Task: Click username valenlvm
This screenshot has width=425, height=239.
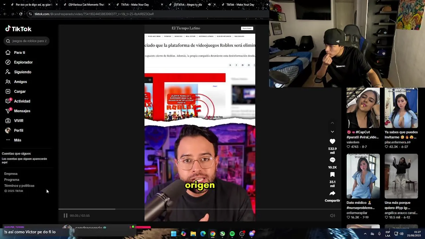Action: (x=353, y=142)
